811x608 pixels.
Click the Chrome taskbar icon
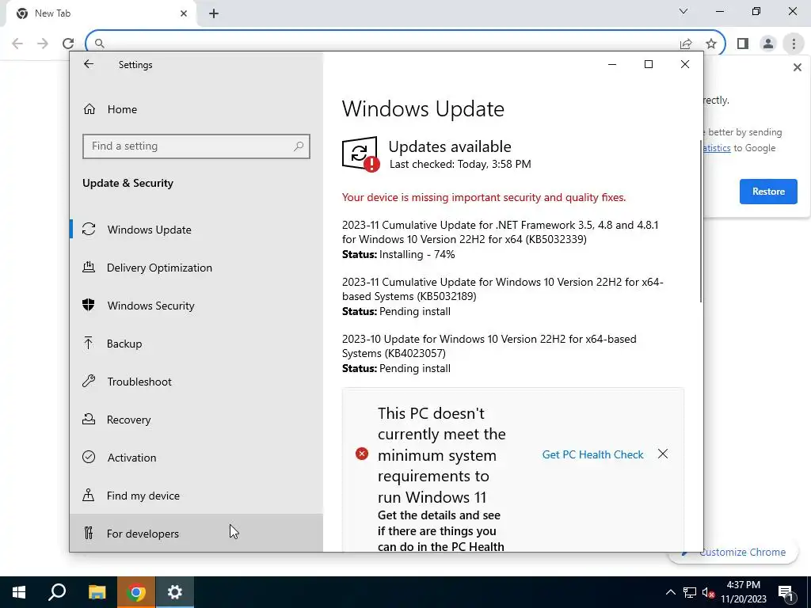coord(136,592)
